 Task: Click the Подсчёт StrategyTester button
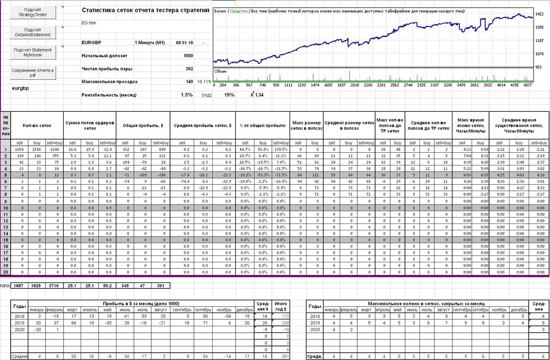33,12
